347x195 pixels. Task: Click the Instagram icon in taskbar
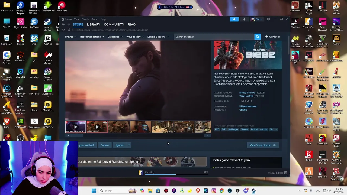pos(214,191)
